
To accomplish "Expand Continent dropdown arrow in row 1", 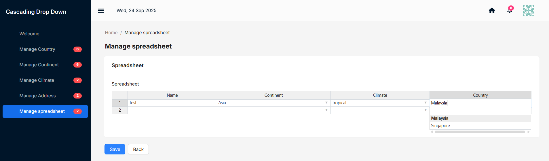I will (x=326, y=103).
